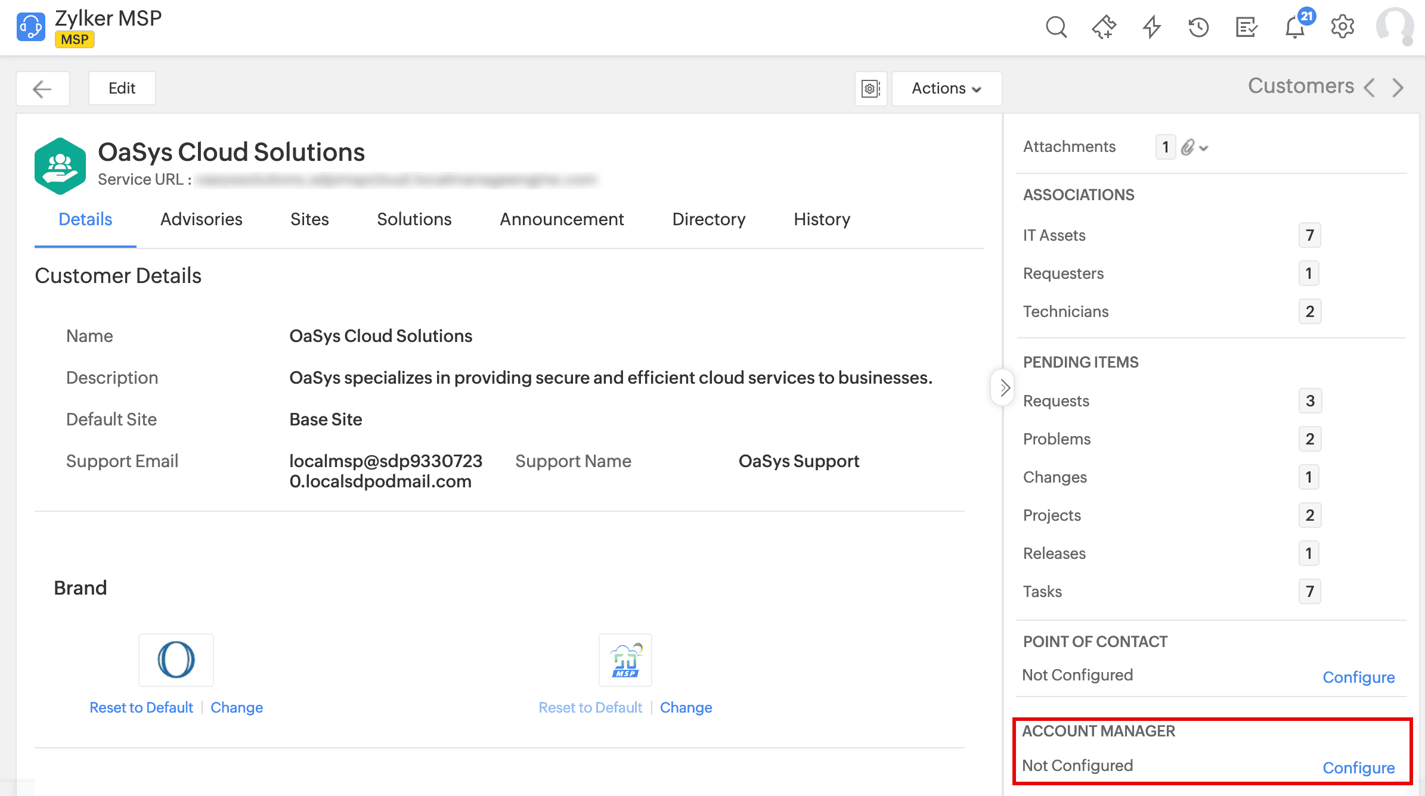The image size is (1425, 796).
Task: Open the Directory tab
Action: [x=708, y=219]
